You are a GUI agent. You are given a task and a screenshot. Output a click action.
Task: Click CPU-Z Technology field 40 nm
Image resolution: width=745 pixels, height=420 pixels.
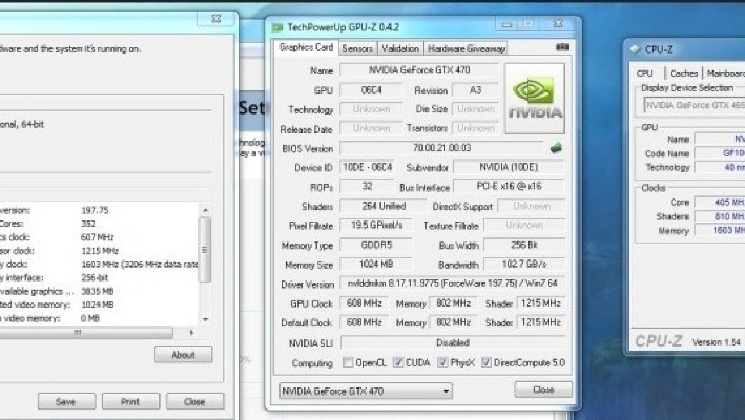point(720,168)
